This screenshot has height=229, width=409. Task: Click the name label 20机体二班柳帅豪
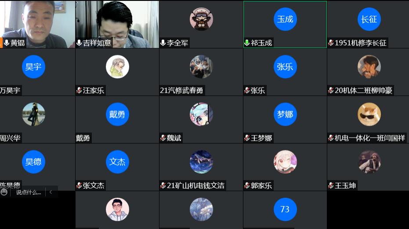tap(363, 91)
